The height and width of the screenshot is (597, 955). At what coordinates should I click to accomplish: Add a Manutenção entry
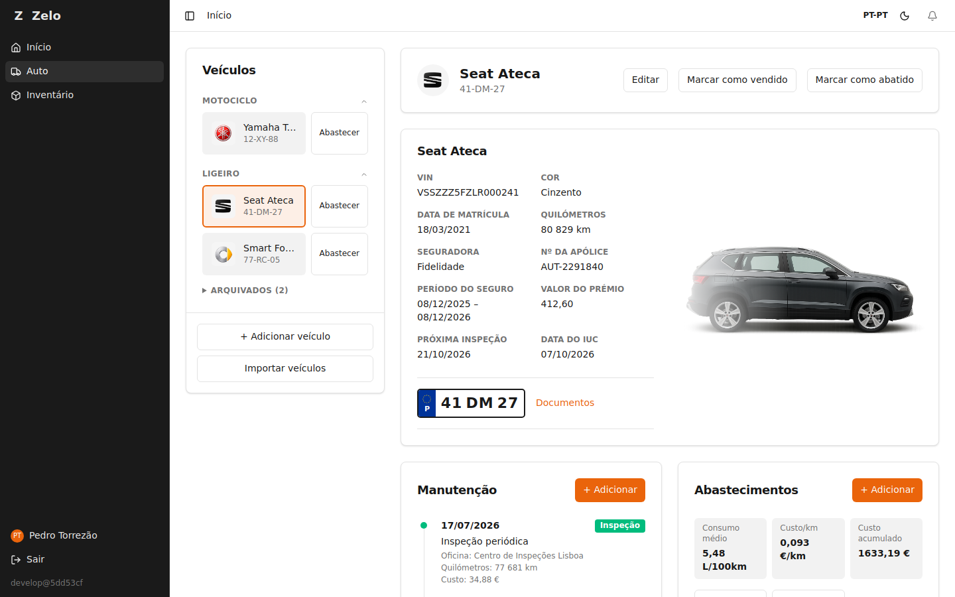pyautogui.click(x=610, y=490)
